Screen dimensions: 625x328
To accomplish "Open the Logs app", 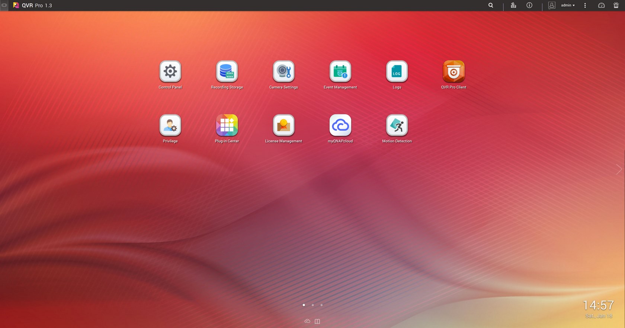I will tap(397, 71).
